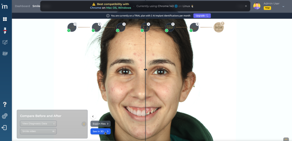Screen dimensions: 292x141
Task: Click the Export files button
Action: pos(100,124)
